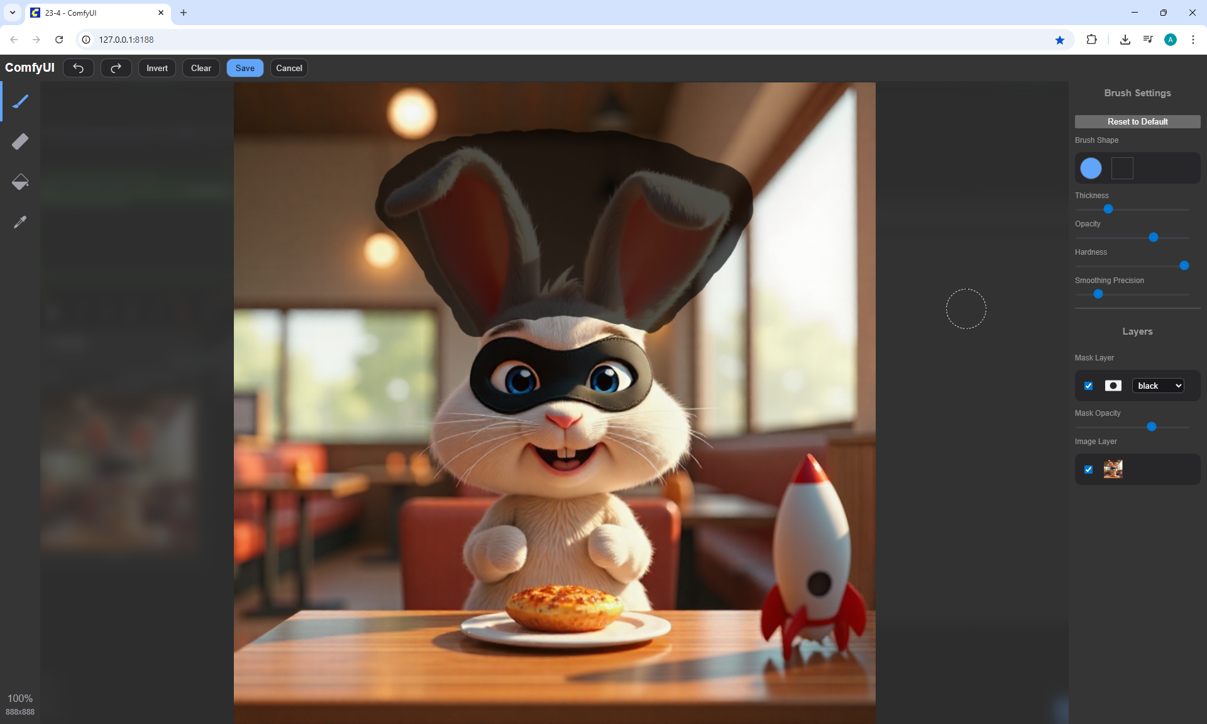Click the Image Layer thumbnail

click(x=1113, y=469)
